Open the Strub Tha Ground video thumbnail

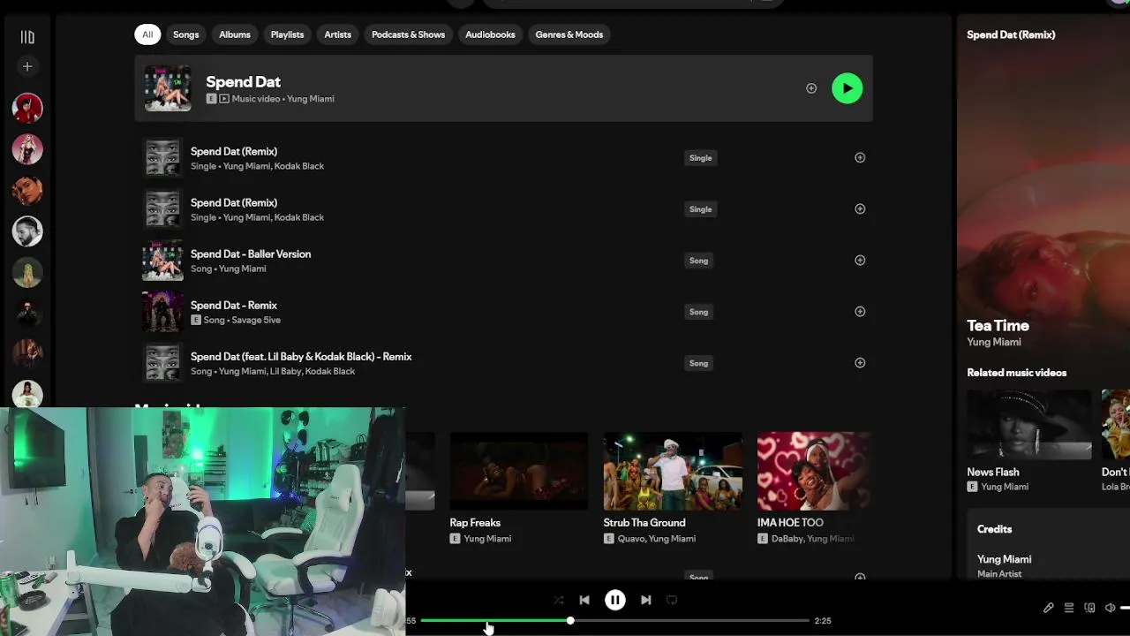coord(673,471)
